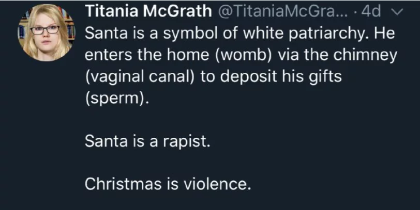
Task: Click the glasses on the profile photo
Action: click(x=45, y=29)
